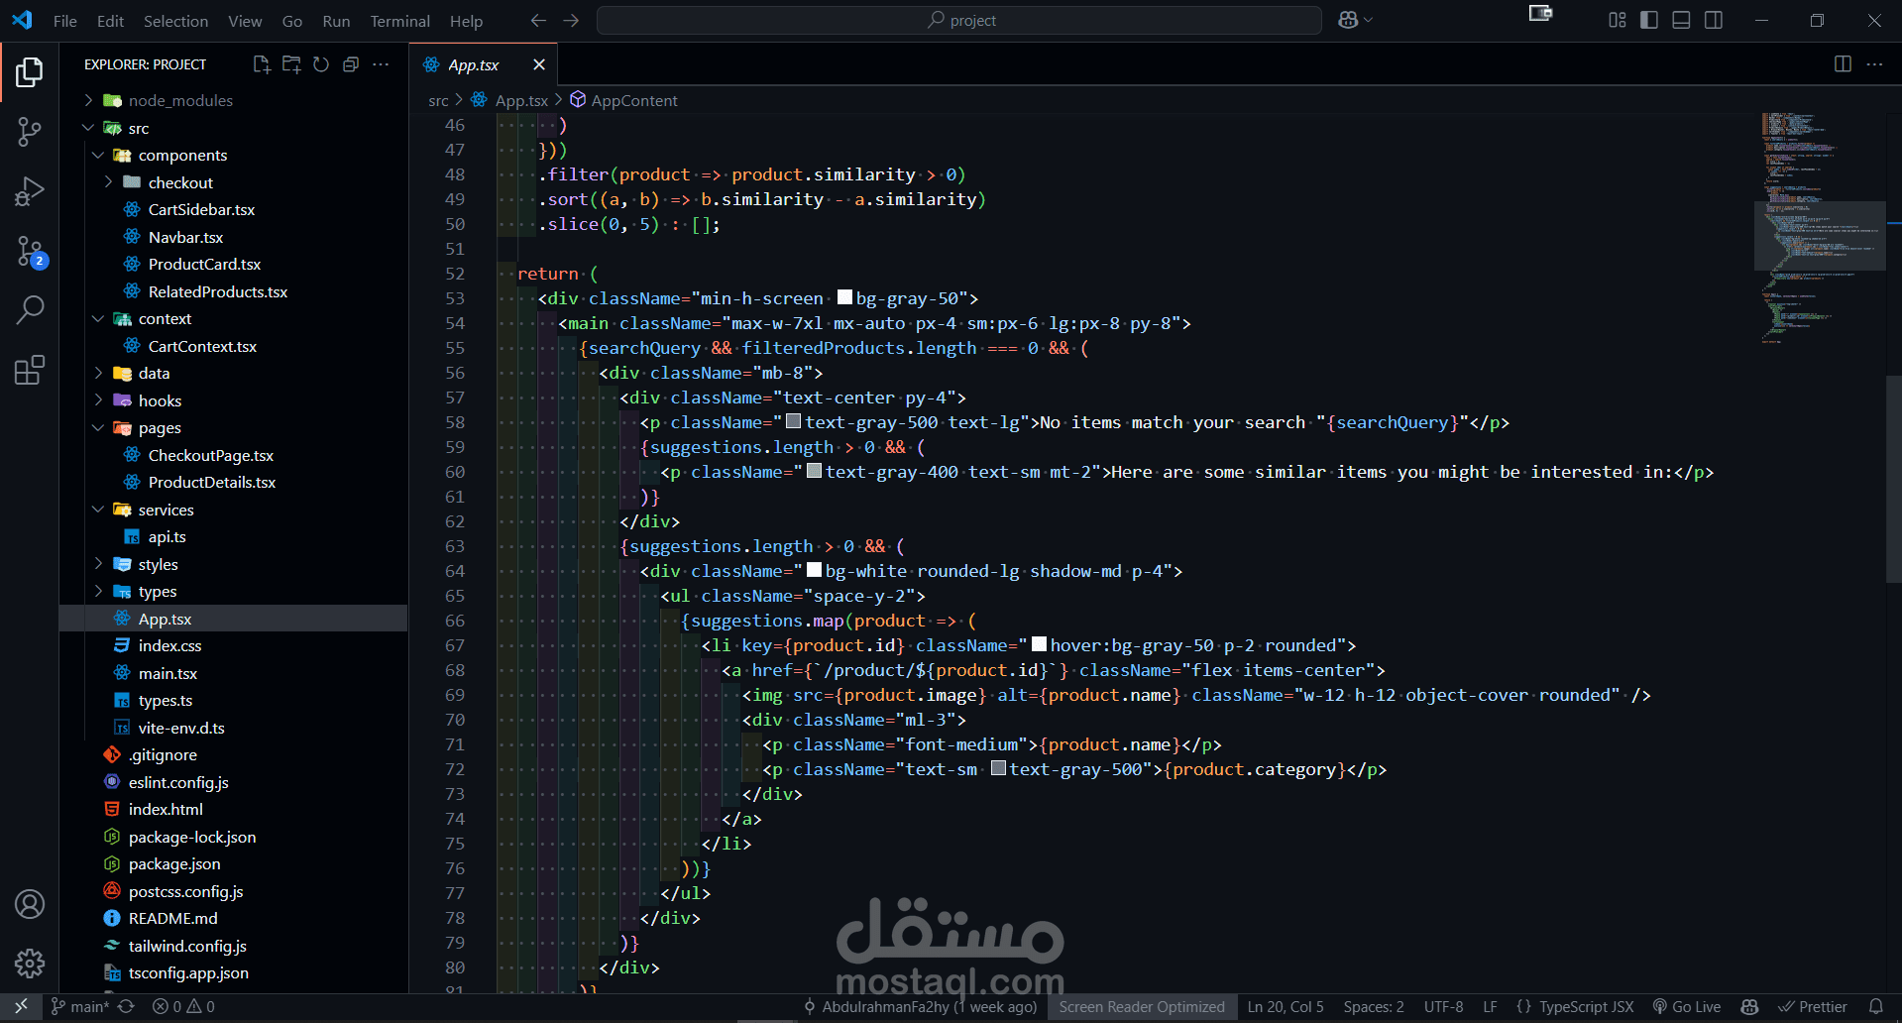1902x1023 pixels.
Task: Open the Explorer view in activity bar
Action: (30, 71)
